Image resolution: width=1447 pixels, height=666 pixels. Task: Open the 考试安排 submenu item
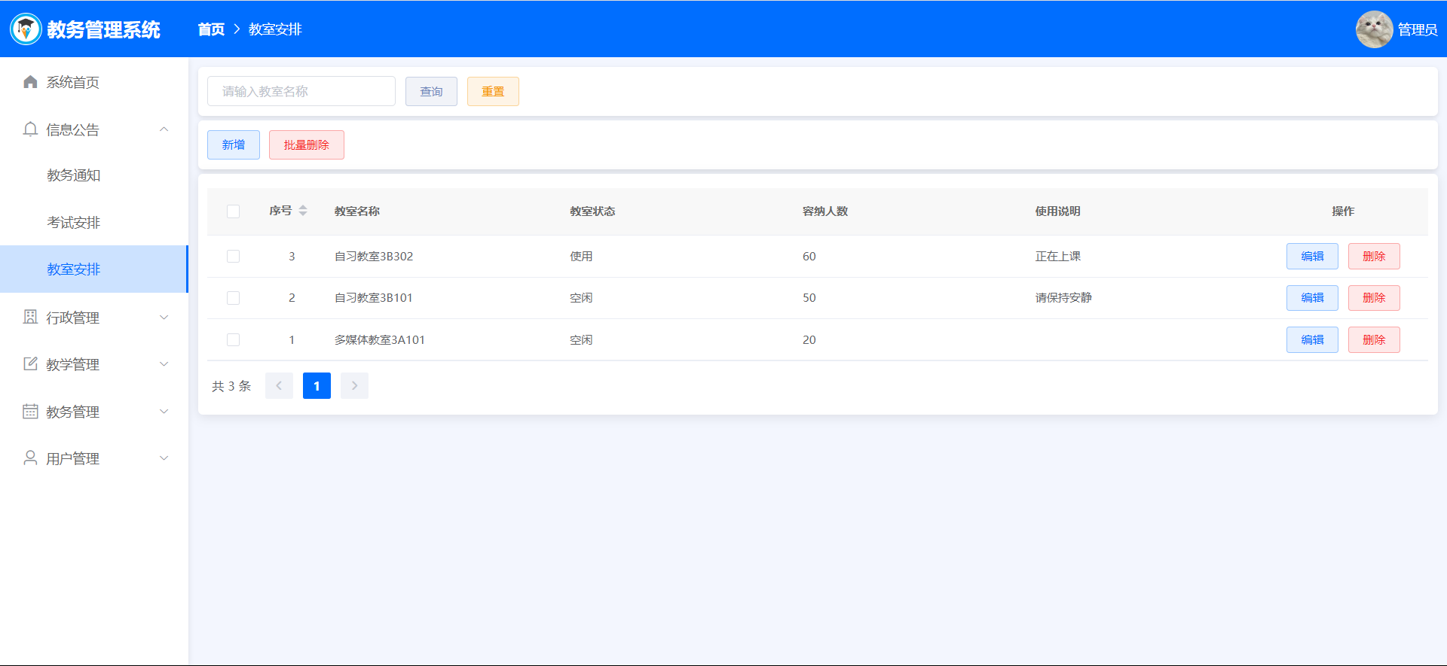[94, 223]
